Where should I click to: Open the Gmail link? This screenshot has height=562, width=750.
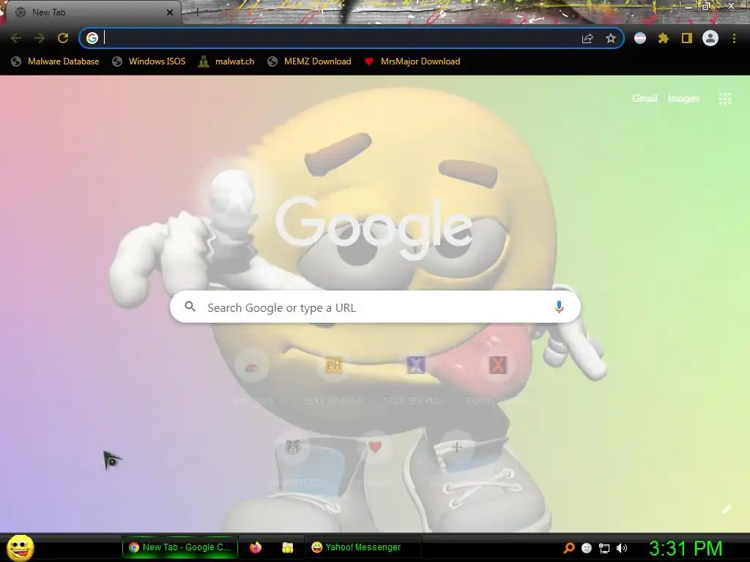pos(645,99)
